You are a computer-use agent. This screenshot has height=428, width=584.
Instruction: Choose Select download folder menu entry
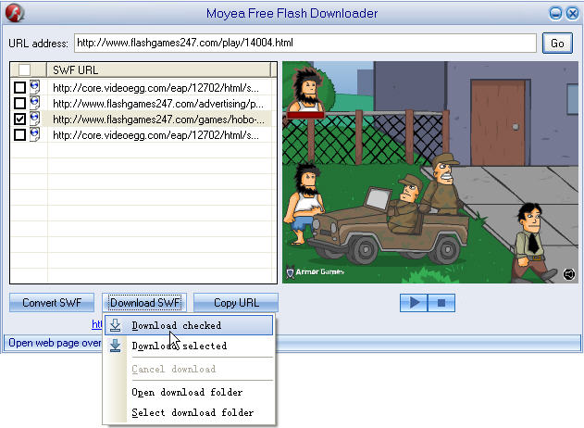pyautogui.click(x=189, y=412)
